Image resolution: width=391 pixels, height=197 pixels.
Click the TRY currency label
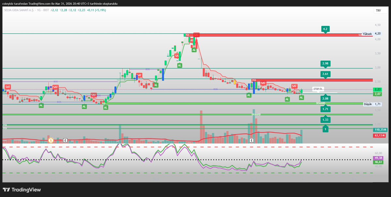(x=378, y=10)
